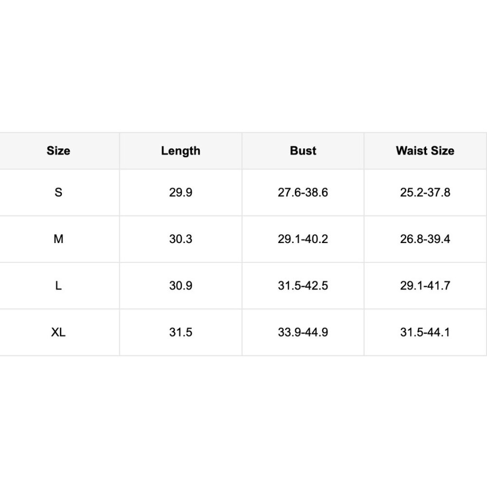The width and height of the screenshot is (487, 487).
Task: Click the length value 30.3
Action: [x=181, y=239]
